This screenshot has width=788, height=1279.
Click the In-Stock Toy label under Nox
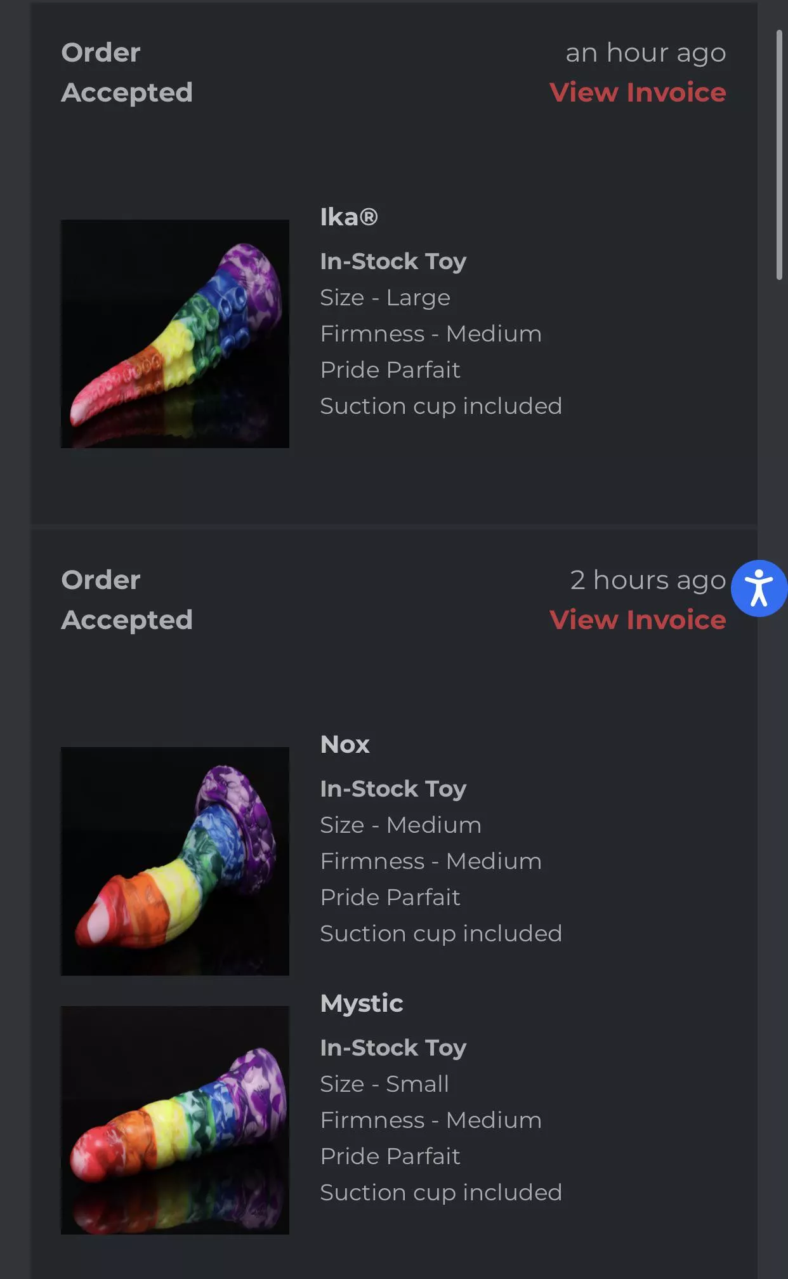pos(393,789)
